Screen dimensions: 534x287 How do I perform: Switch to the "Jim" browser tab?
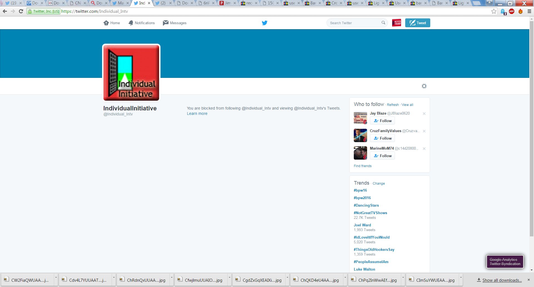(227, 3)
